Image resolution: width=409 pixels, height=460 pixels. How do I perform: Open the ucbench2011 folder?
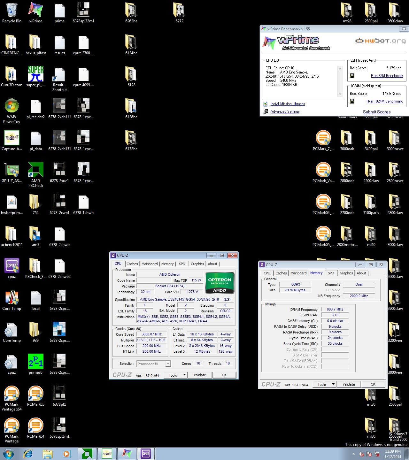click(x=12, y=236)
